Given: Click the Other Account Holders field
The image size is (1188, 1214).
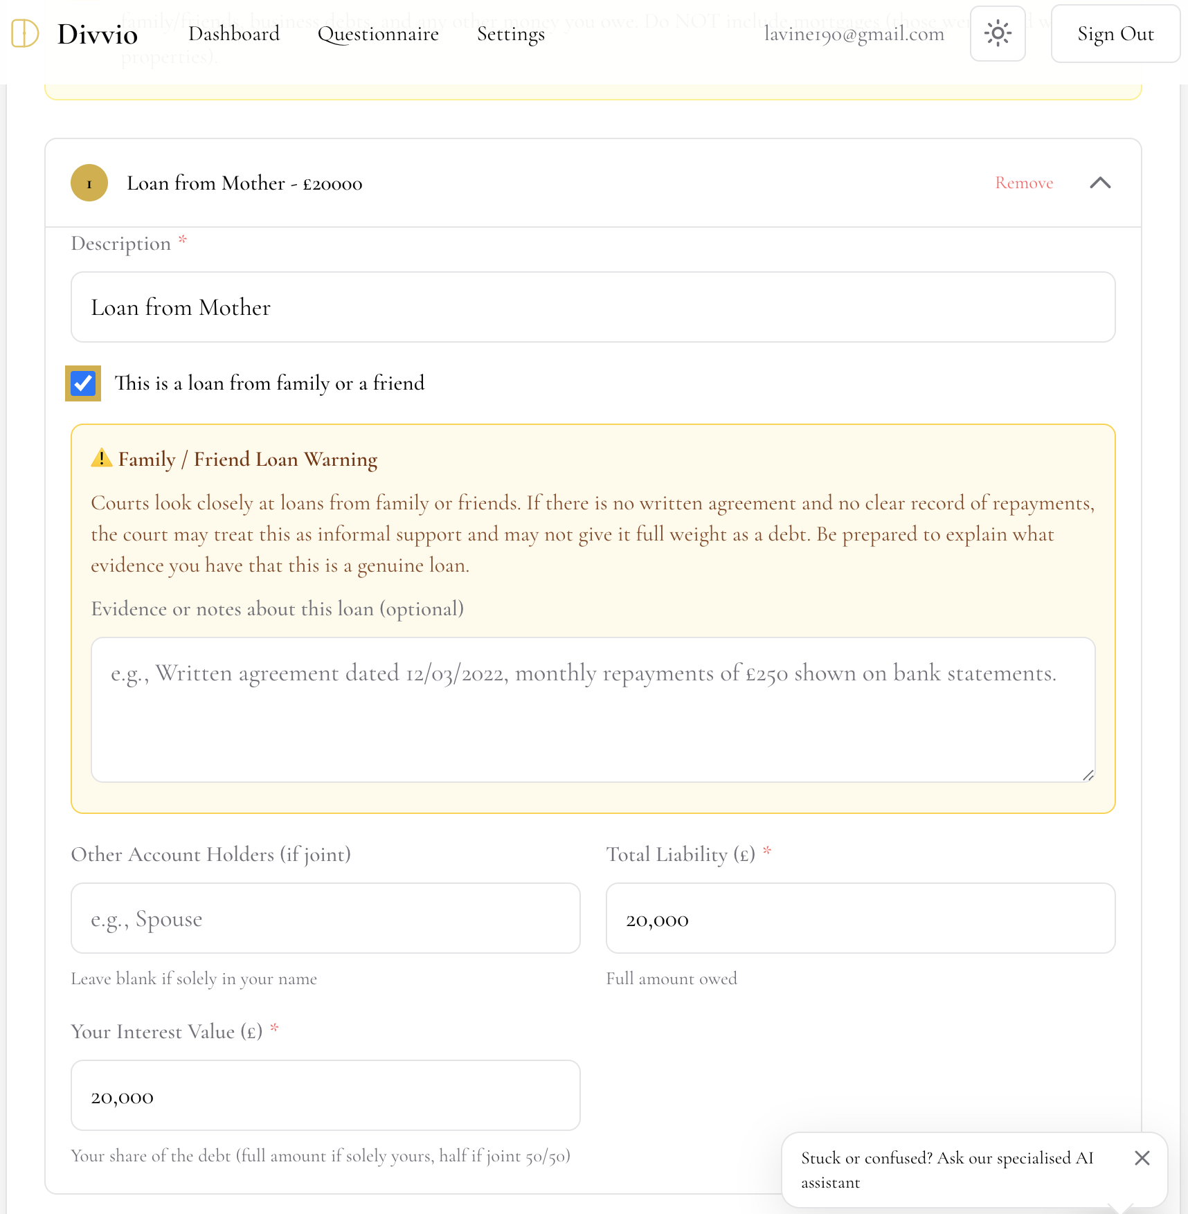Looking at the screenshot, I should coord(325,918).
